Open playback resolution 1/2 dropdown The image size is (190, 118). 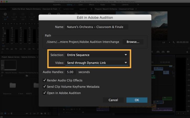pos(166,42)
